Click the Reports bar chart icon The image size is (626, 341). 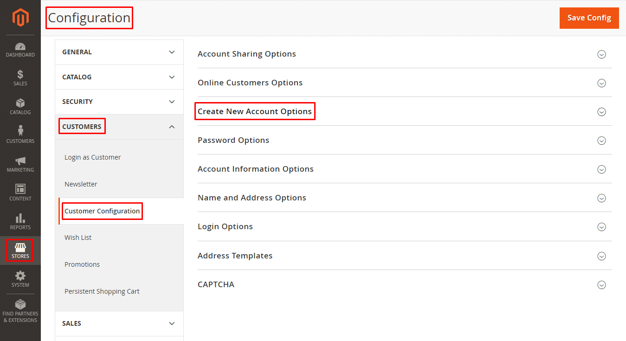coord(20,219)
